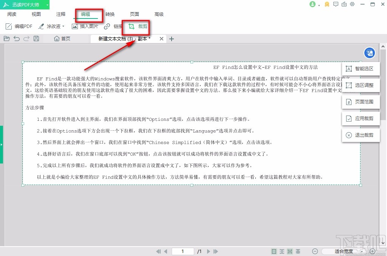This screenshot has height=256, width=387.
Task: Click the keyboard shortcuts icon in title bar
Action: pyautogui.click(x=344, y=4)
